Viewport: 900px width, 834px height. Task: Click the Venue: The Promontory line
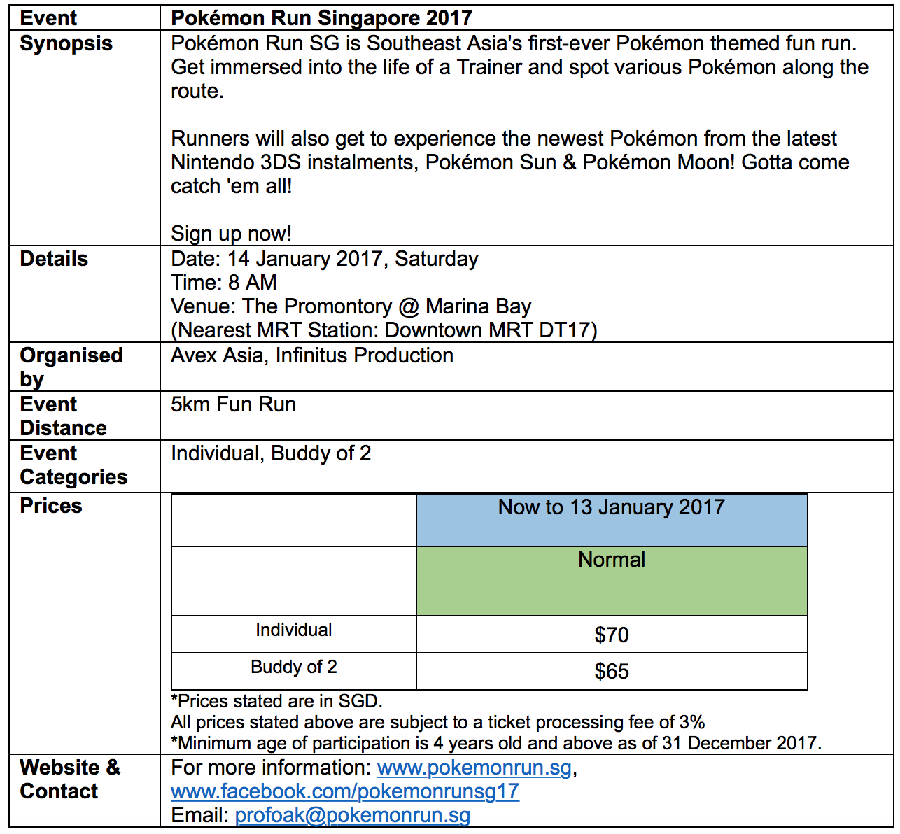point(351,306)
